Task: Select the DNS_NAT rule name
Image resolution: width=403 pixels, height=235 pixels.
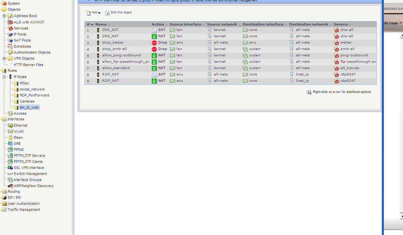Action: [110, 36]
